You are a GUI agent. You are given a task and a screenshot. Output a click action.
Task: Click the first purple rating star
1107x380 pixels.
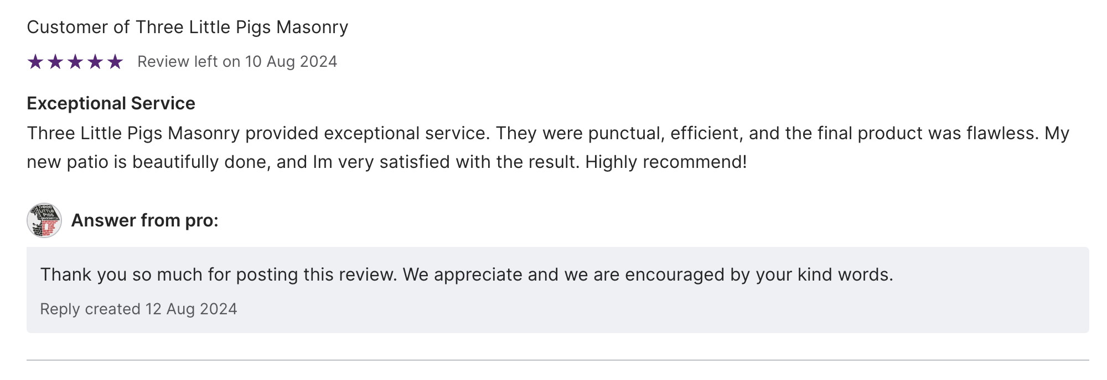pos(35,62)
